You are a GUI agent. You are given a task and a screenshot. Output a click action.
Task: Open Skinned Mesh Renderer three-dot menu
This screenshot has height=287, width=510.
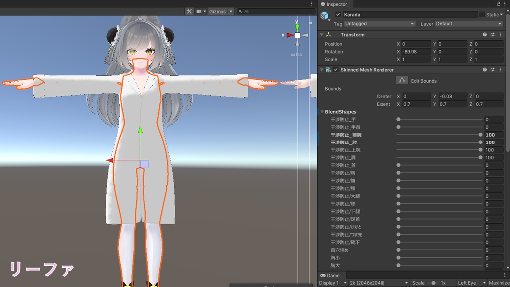(500, 70)
